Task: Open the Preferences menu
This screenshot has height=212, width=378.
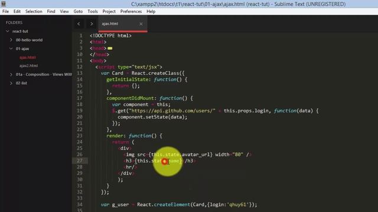Action: click(131, 11)
